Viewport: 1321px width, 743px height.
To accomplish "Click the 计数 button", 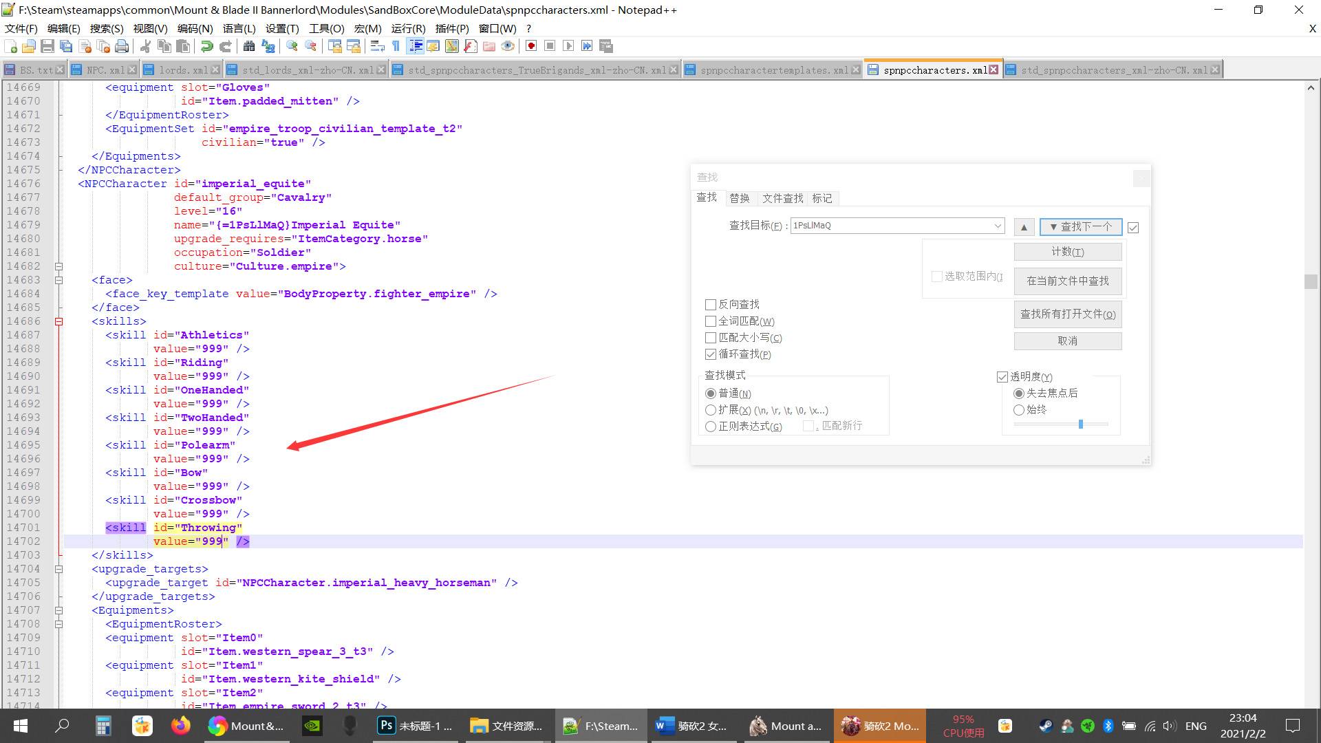I will 1067,252.
